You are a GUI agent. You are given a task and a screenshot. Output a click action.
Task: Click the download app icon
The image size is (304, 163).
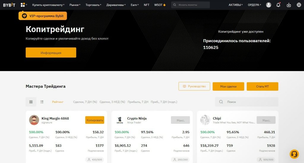click(289, 5)
